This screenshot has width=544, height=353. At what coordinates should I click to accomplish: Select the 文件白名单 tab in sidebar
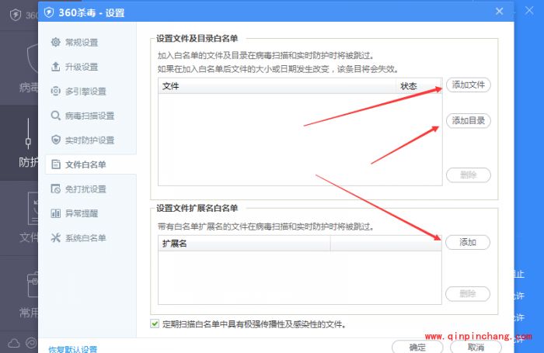pos(85,164)
